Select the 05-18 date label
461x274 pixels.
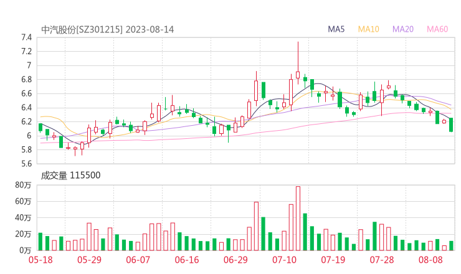(x=40, y=260)
